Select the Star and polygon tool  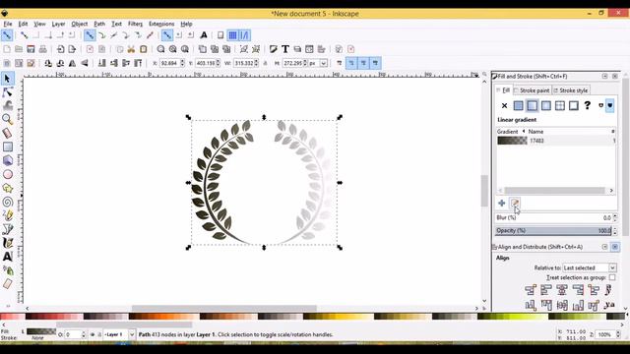point(7,188)
